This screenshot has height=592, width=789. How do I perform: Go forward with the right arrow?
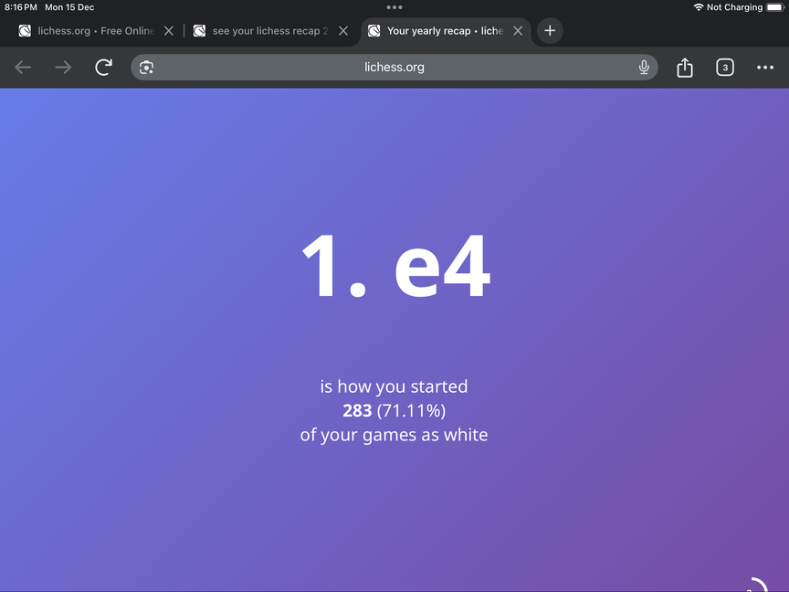[63, 68]
